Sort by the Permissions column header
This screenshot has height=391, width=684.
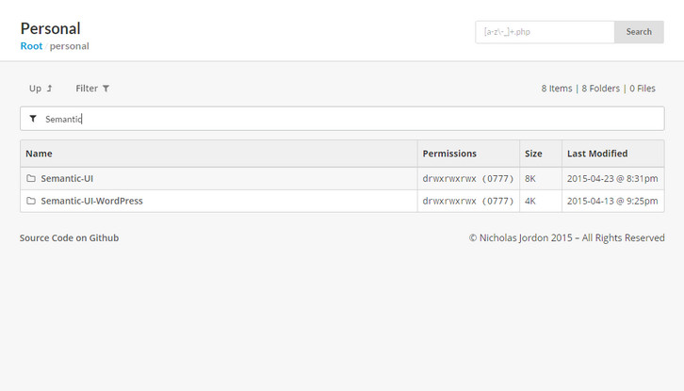449,154
